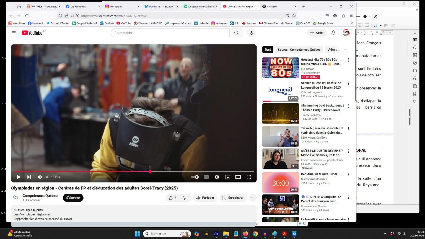Screen dimensions: 425x239
Task: Mute the video volume speaker icon
Action: (x=40, y=177)
